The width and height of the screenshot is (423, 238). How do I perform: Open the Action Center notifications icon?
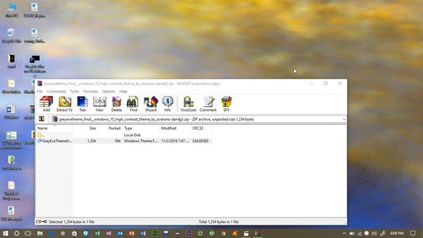click(412, 233)
